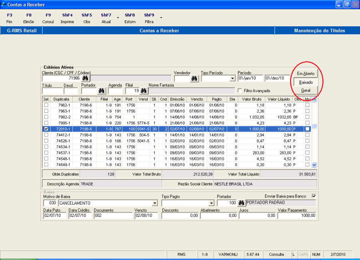
Task: Expand the Tipo Período dropdown
Action: click(x=233, y=79)
